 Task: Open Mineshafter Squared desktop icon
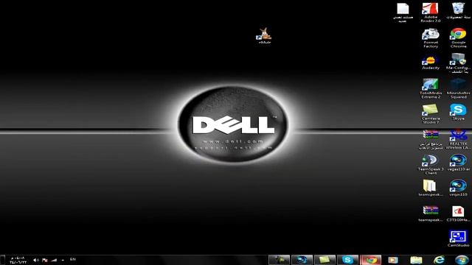point(458,88)
